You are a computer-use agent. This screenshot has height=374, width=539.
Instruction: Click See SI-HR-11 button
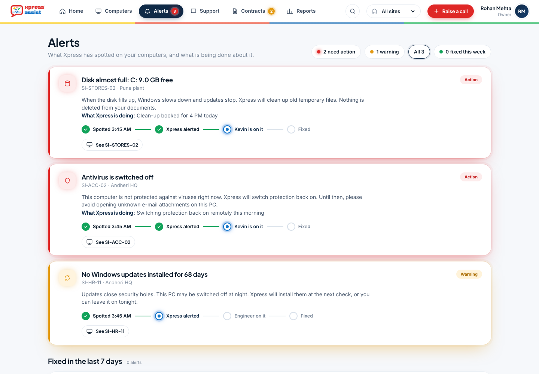[105, 331]
